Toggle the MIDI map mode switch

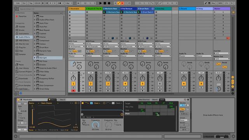click(220, 3)
